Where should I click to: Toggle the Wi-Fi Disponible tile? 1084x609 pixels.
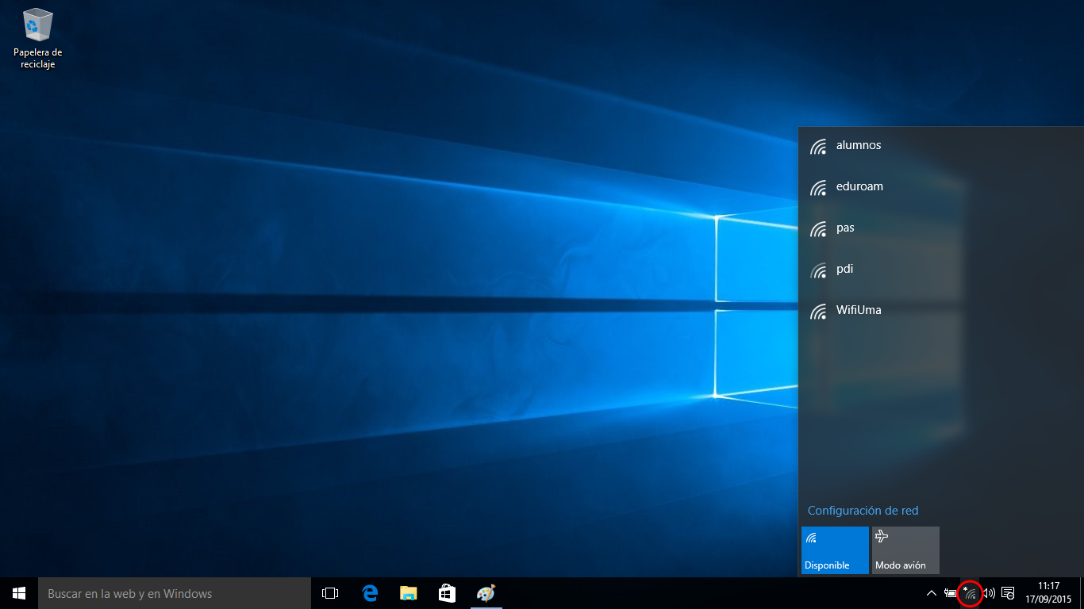pos(835,550)
